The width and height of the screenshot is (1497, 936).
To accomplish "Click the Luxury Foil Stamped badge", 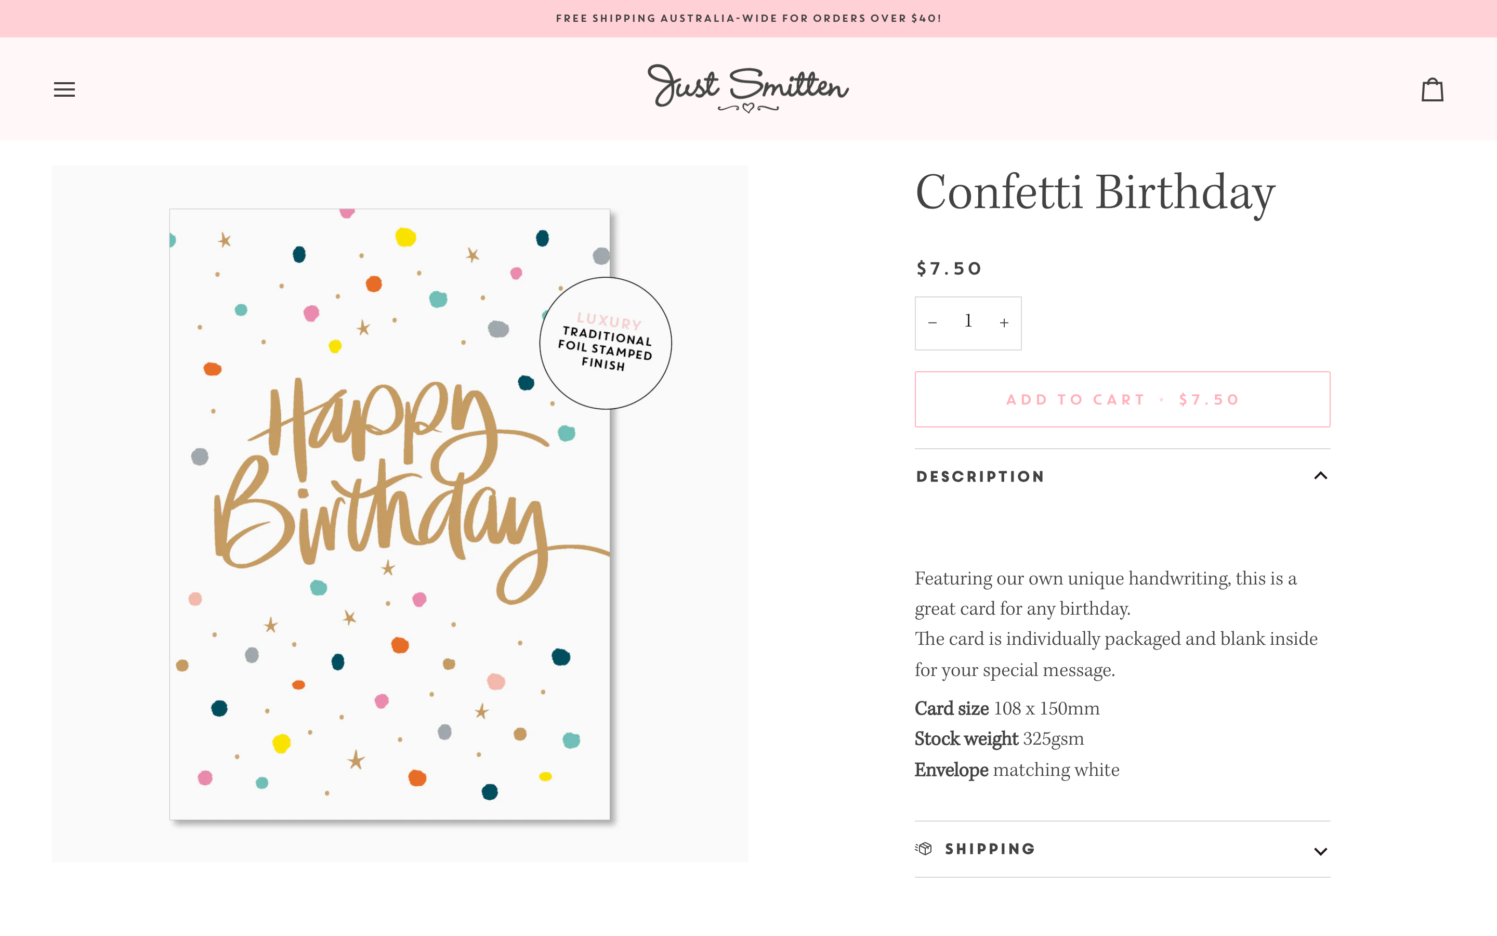I will (x=606, y=344).
